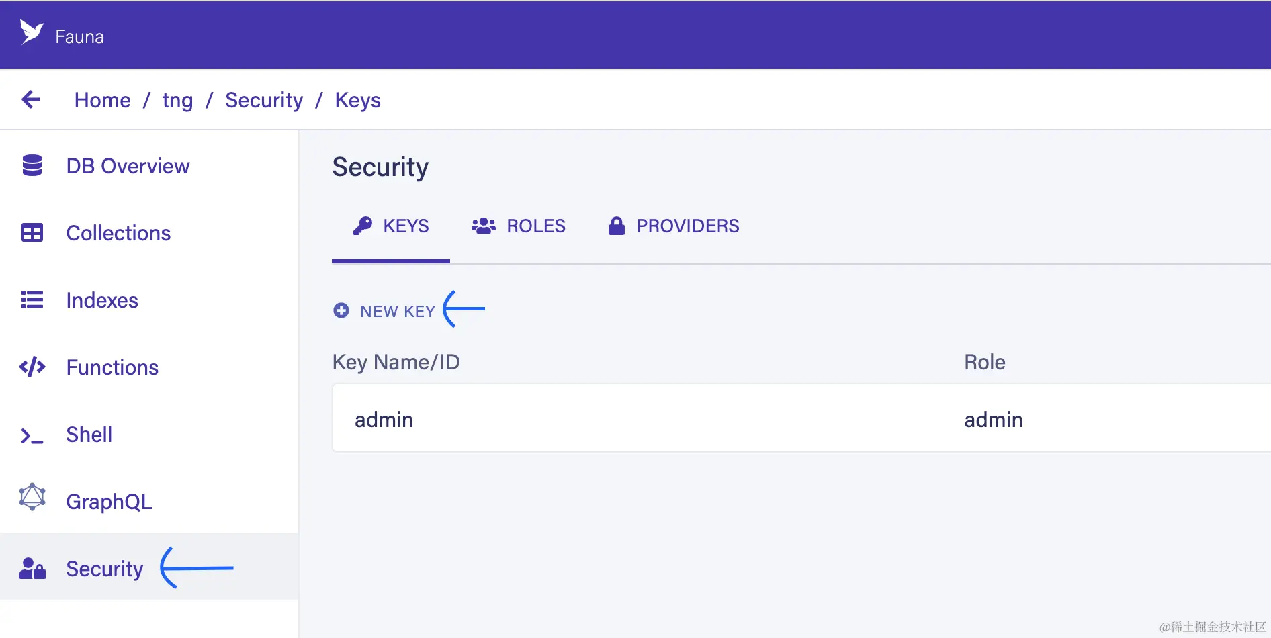Click the Functions code brackets icon
The width and height of the screenshot is (1271, 638).
[x=32, y=367]
